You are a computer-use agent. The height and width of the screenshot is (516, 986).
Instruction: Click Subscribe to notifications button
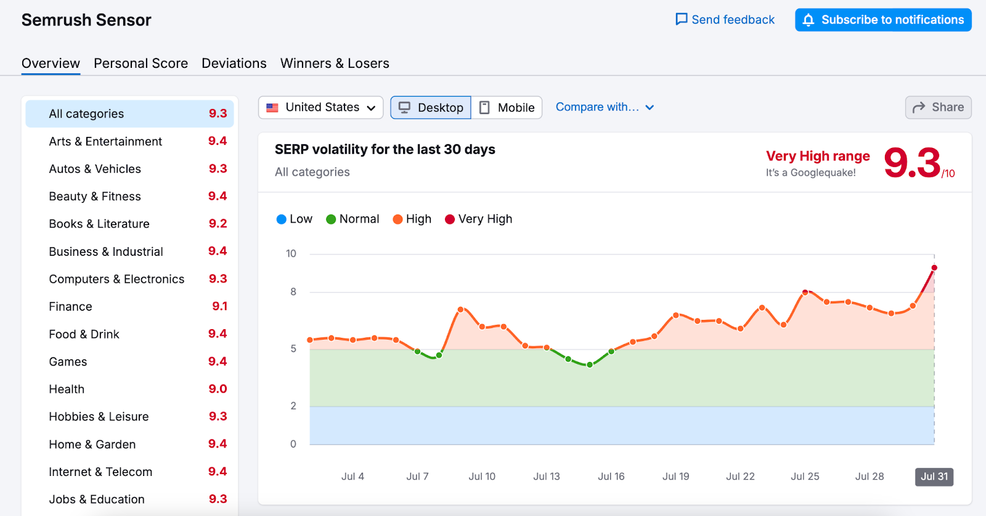[883, 20]
